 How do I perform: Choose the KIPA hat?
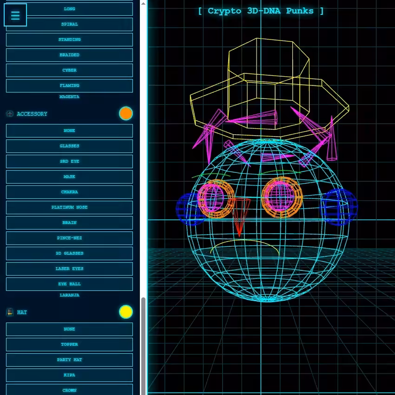tap(69, 375)
